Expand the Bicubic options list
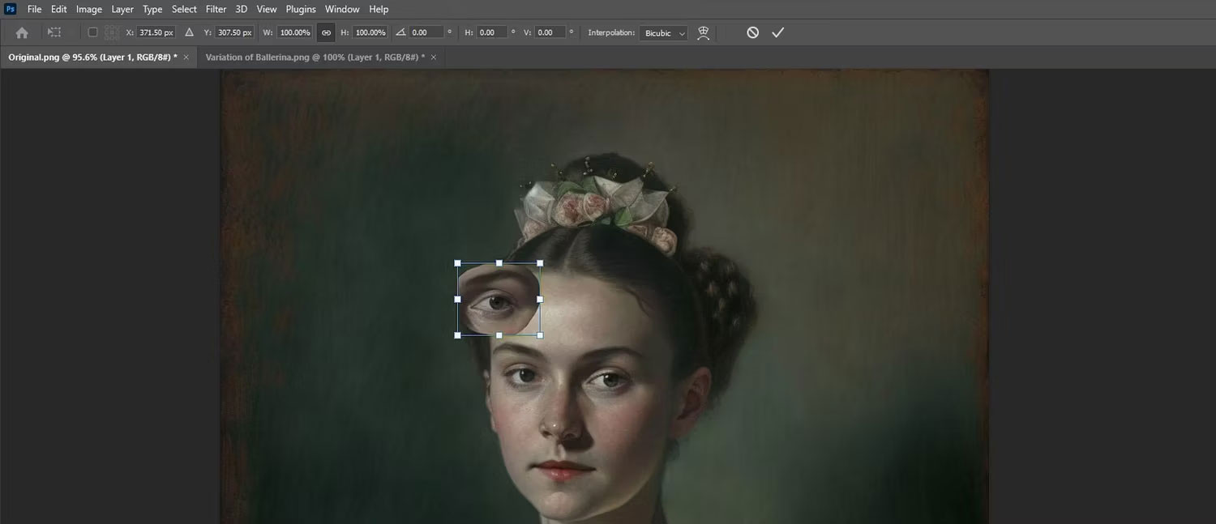The width and height of the screenshot is (1216, 524). 682,33
